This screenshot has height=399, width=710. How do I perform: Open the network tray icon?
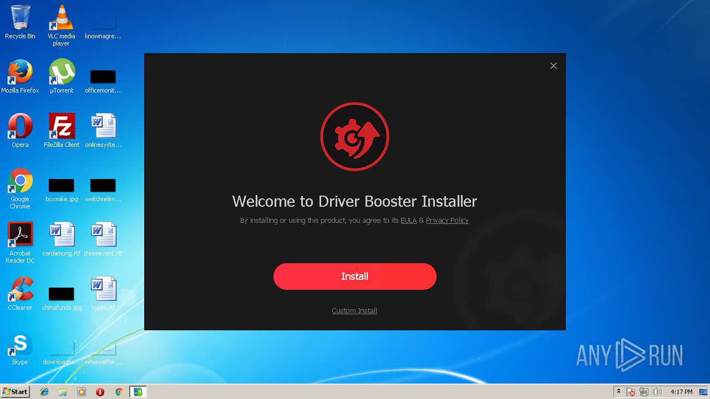[x=644, y=392]
